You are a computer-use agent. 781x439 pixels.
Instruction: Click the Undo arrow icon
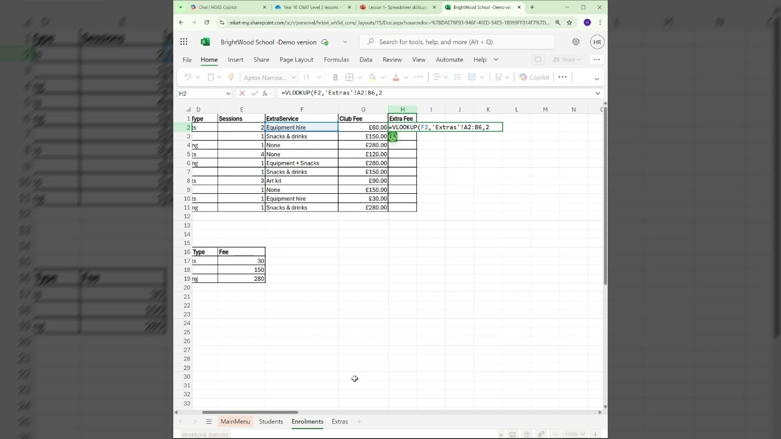[x=188, y=77]
